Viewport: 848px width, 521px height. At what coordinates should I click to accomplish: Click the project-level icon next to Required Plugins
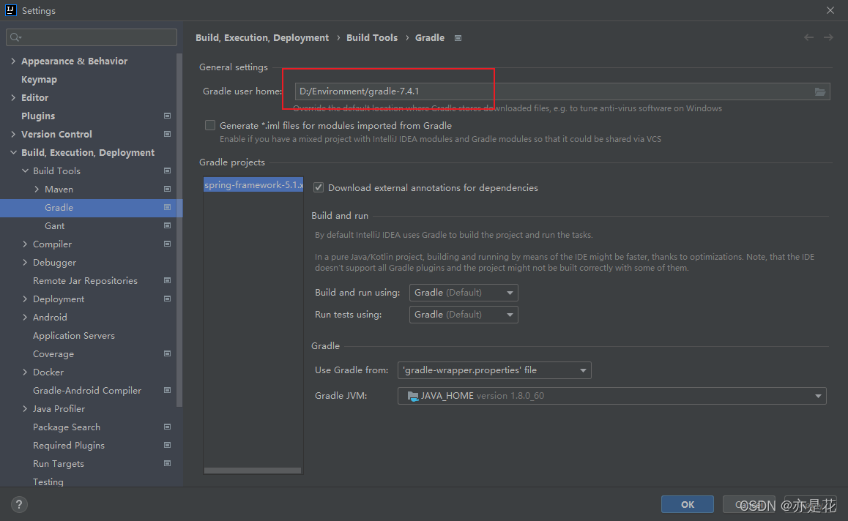pyautogui.click(x=167, y=446)
